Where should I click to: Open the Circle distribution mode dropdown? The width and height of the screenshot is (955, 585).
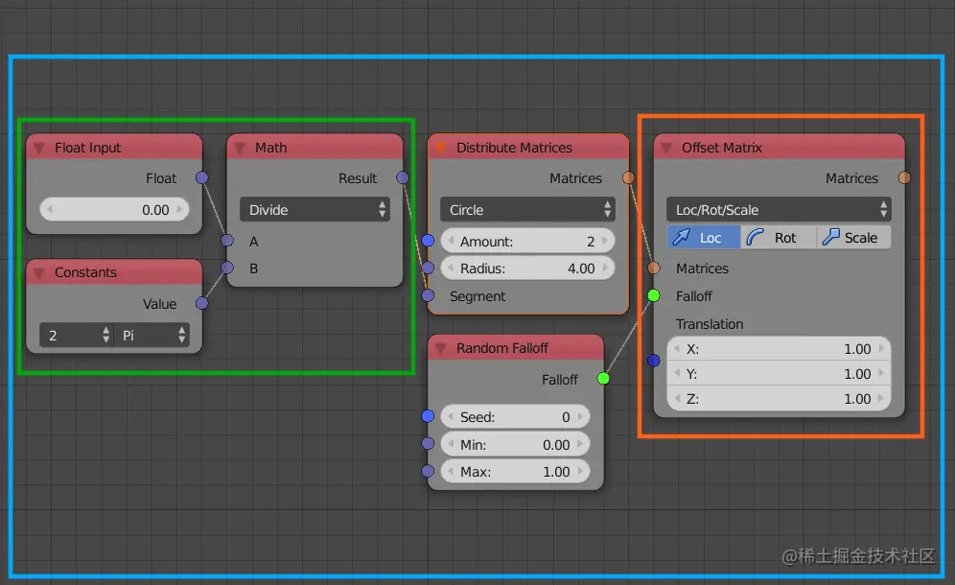tap(527, 210)
